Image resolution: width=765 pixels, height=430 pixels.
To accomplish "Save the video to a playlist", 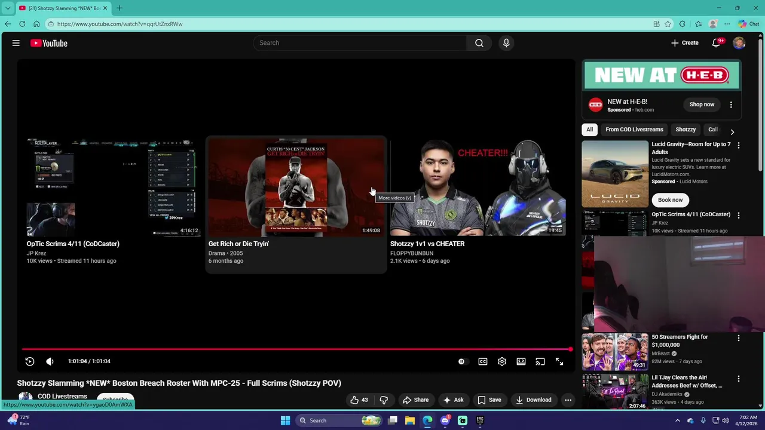I will click(489, 400).
